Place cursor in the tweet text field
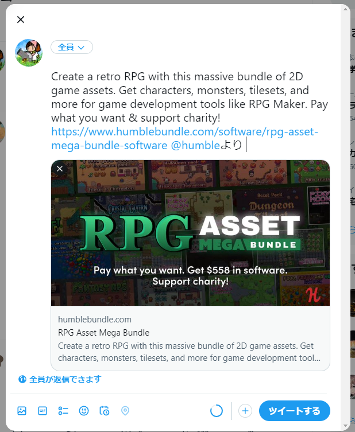Screen dimensions: 355x432 pos(190,111)
